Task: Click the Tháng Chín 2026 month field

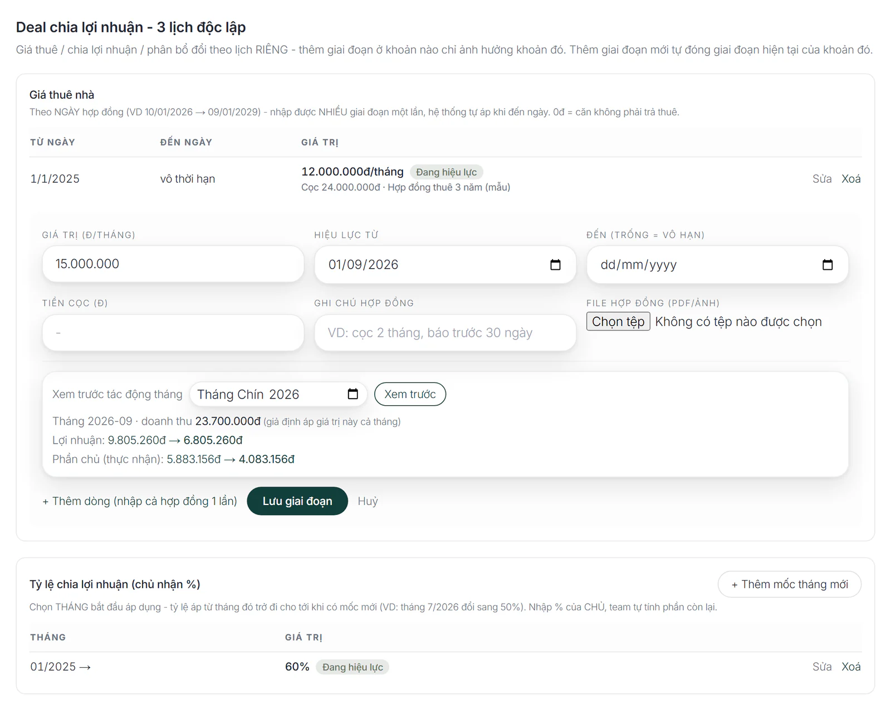Action: click(278, 394)
